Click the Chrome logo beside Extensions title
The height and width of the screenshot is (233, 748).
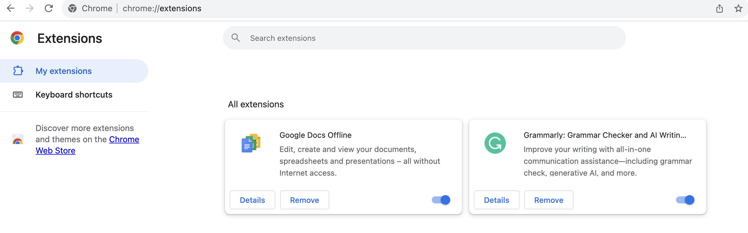point(17,38)
